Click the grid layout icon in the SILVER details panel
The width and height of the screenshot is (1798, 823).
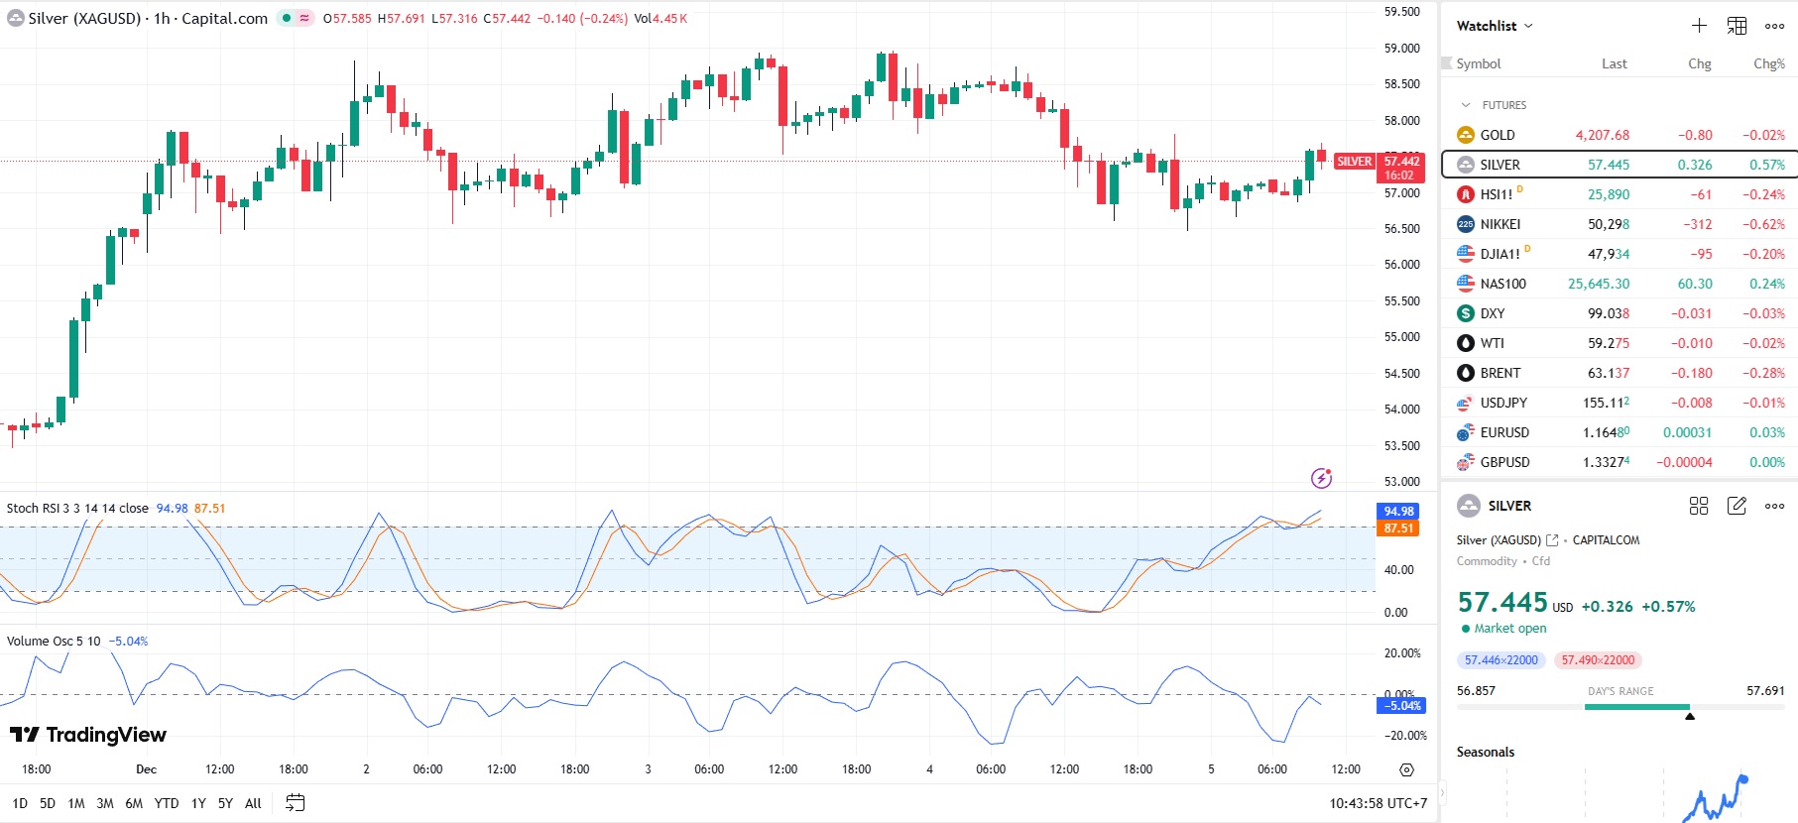[x=1698, y=506]
